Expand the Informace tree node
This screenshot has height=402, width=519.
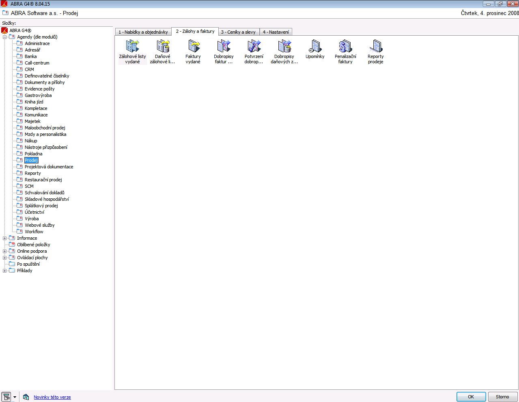coord(4,238)
